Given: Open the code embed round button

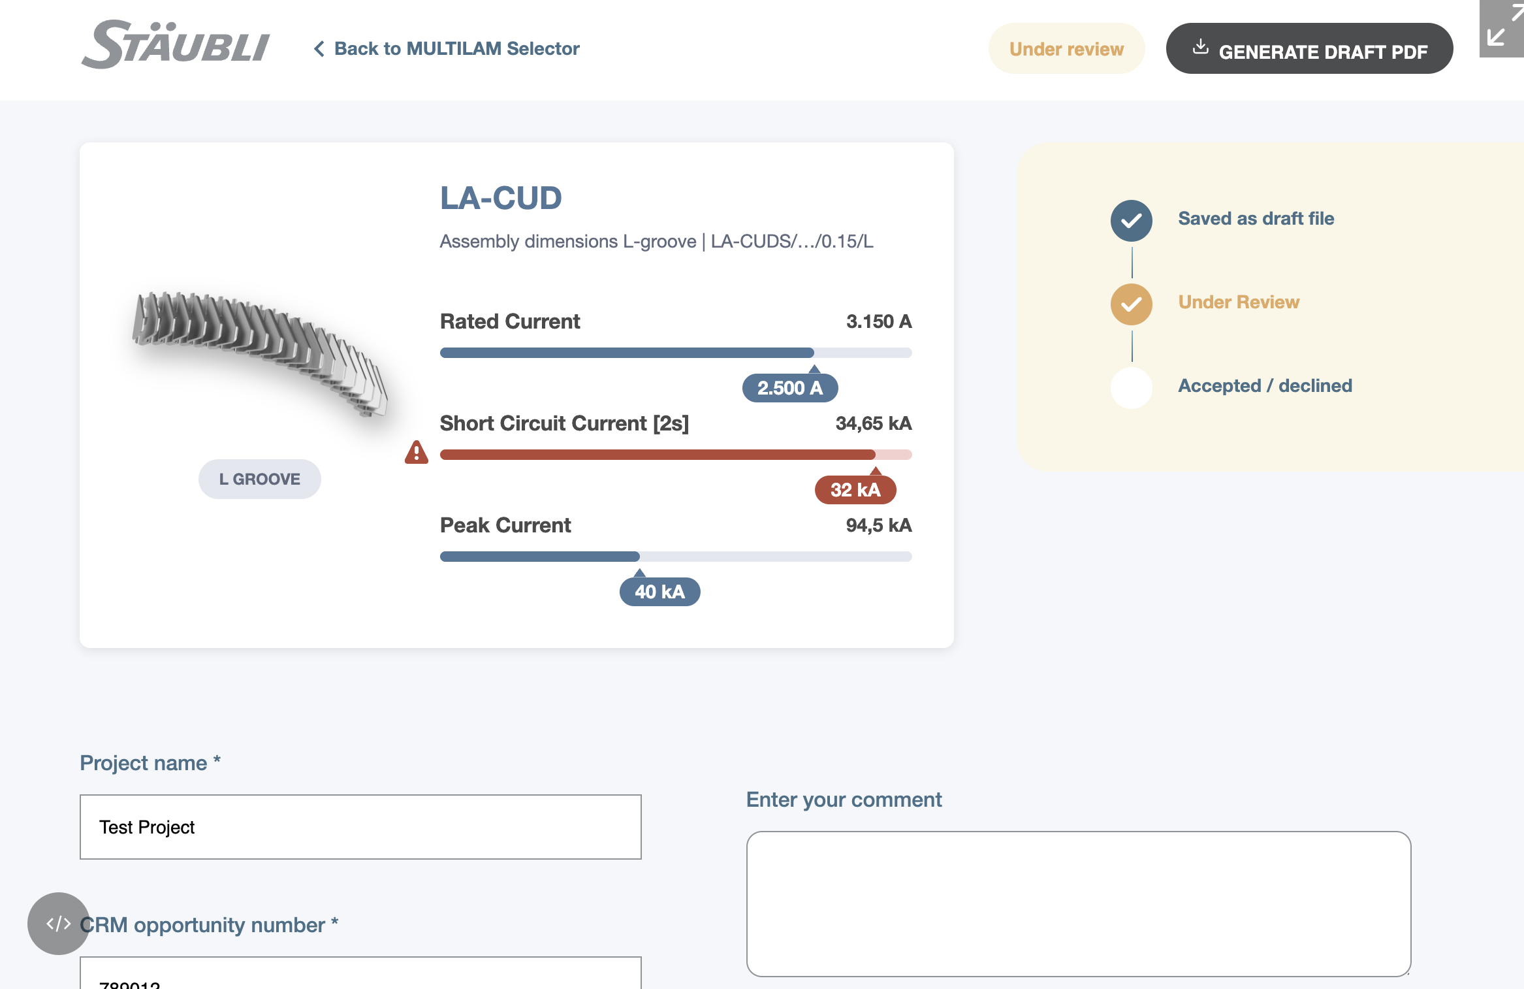Looking at the screenshot, I should (x=58, y=923).
